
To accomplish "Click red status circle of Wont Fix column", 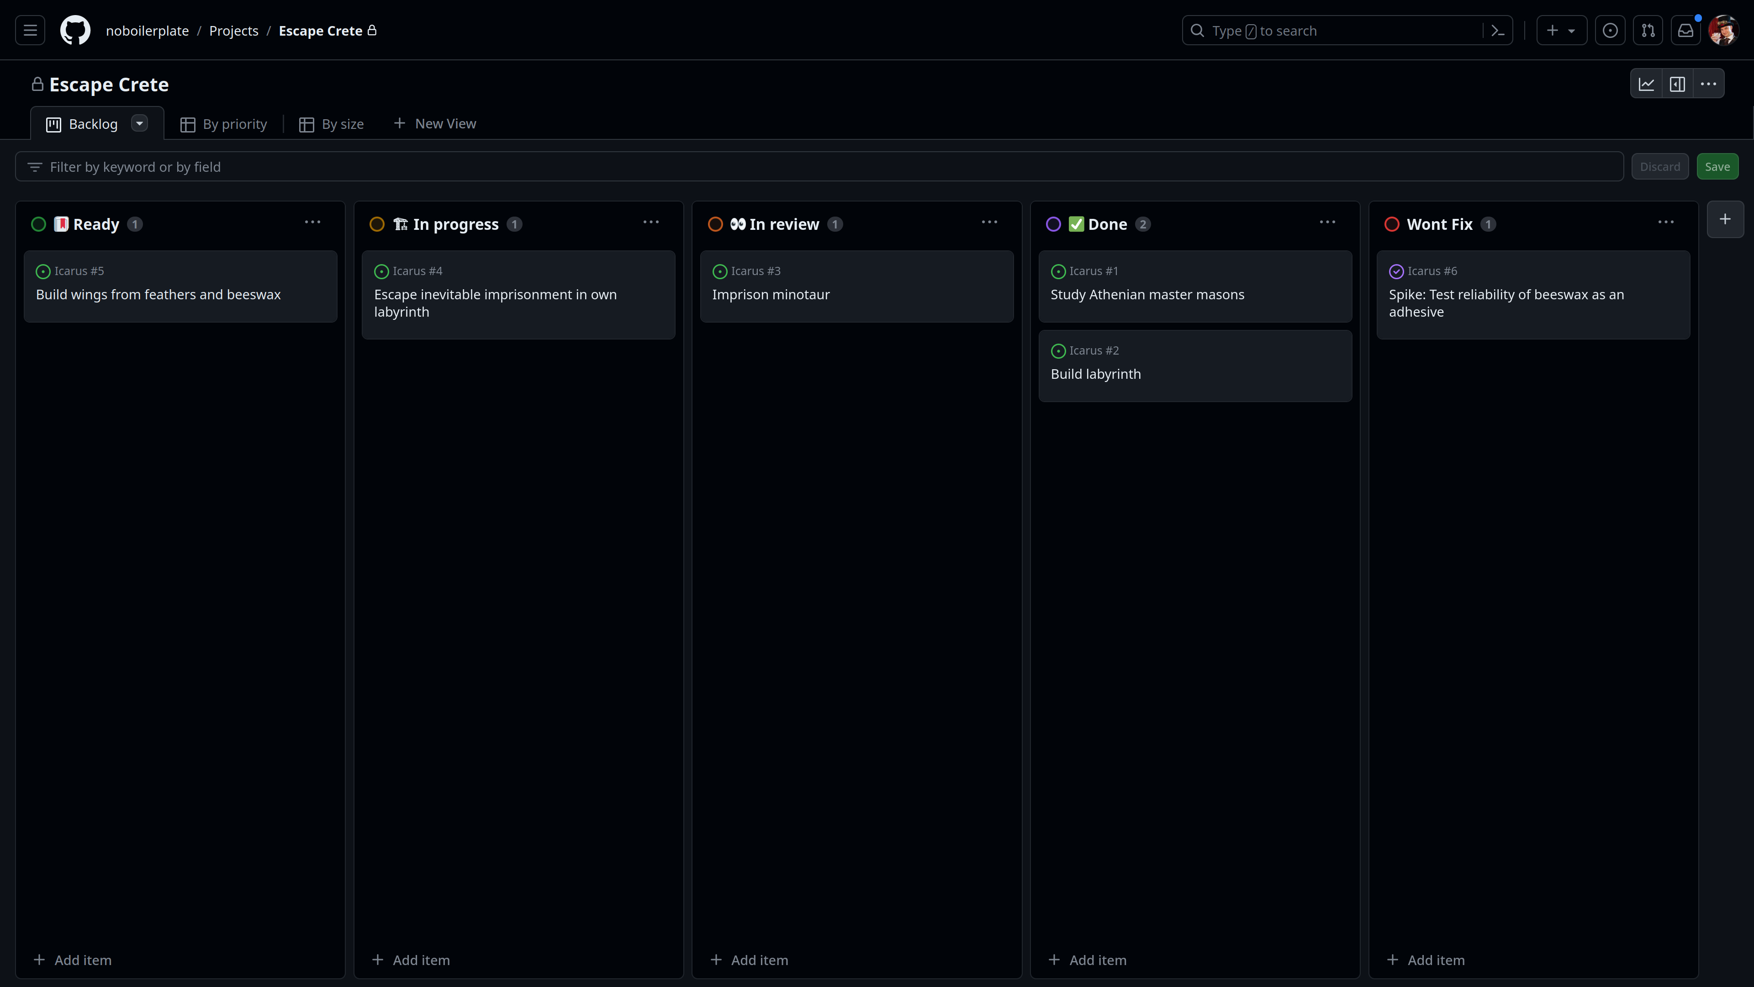I will (1392, 224).
